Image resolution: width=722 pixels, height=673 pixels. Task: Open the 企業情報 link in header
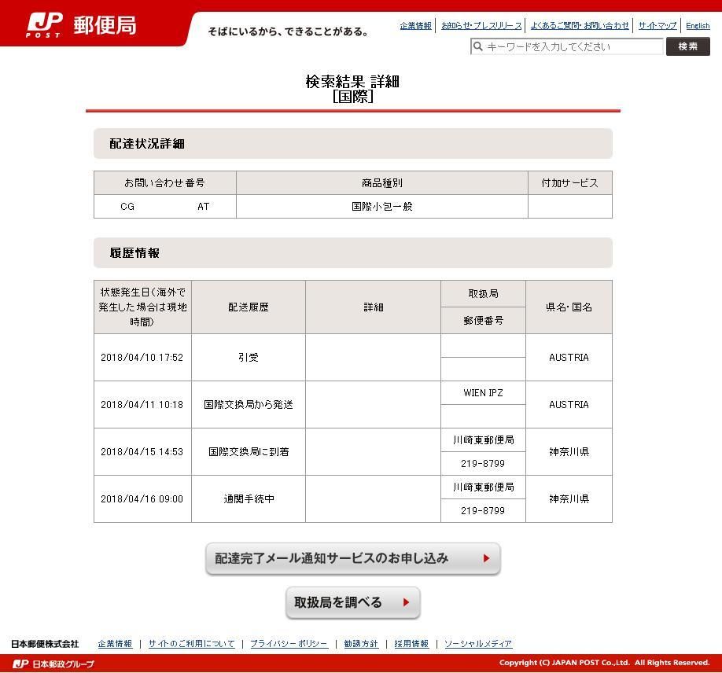click(x=416, y=26)
